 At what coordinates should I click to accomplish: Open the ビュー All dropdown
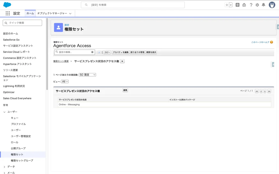pos(65,82)
